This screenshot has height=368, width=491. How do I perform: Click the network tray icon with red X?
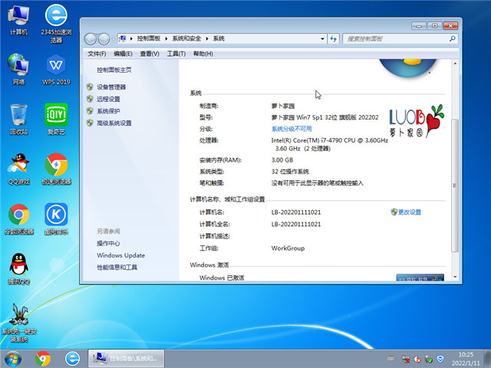tap(406, 359)
